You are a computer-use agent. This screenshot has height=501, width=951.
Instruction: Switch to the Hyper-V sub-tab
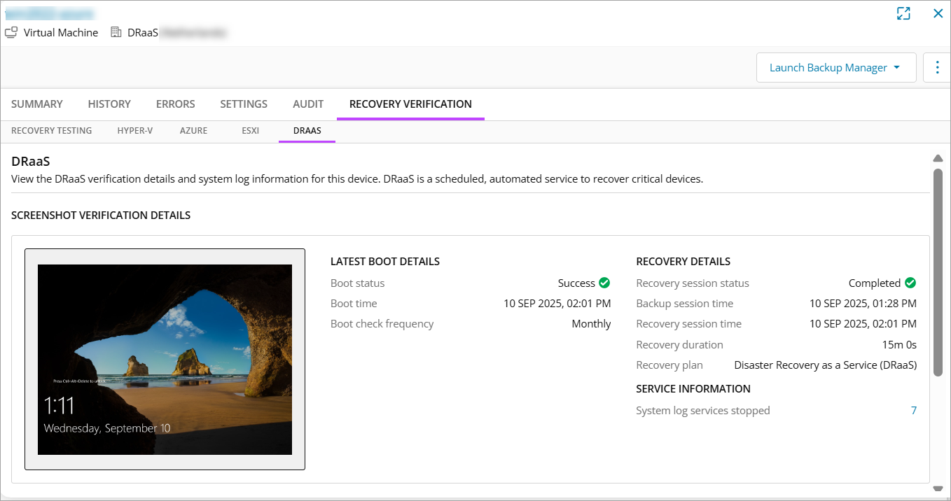tap(135, 131)
